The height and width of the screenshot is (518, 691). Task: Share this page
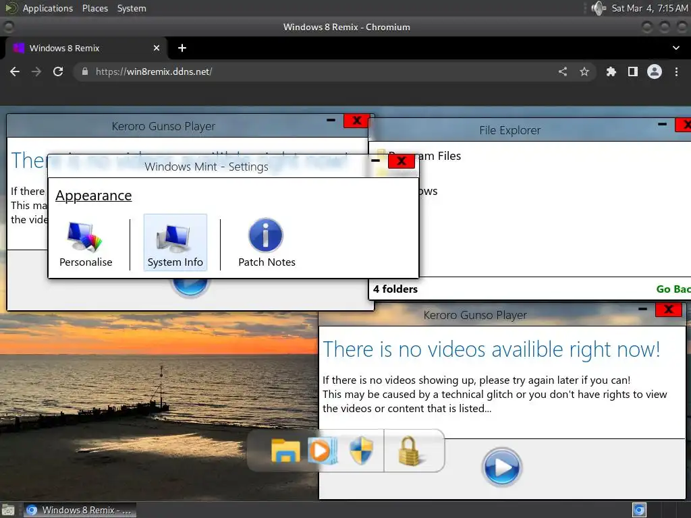click(563, 71)
